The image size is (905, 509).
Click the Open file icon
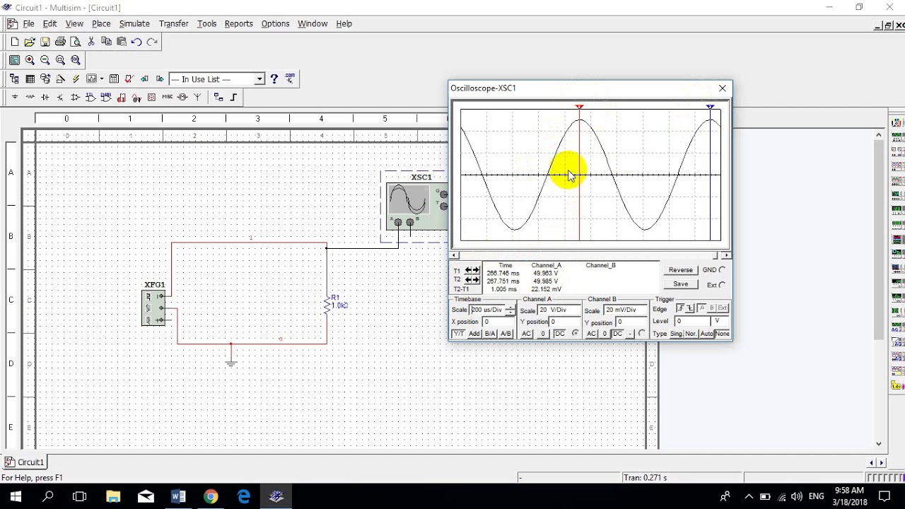tap(30, 42)
